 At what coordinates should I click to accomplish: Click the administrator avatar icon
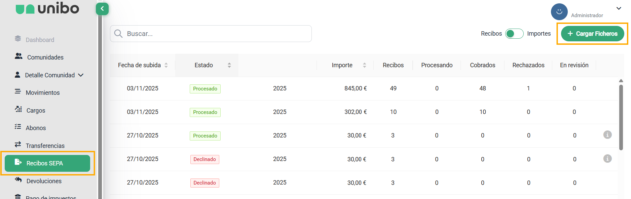click(x=559, y=12)
